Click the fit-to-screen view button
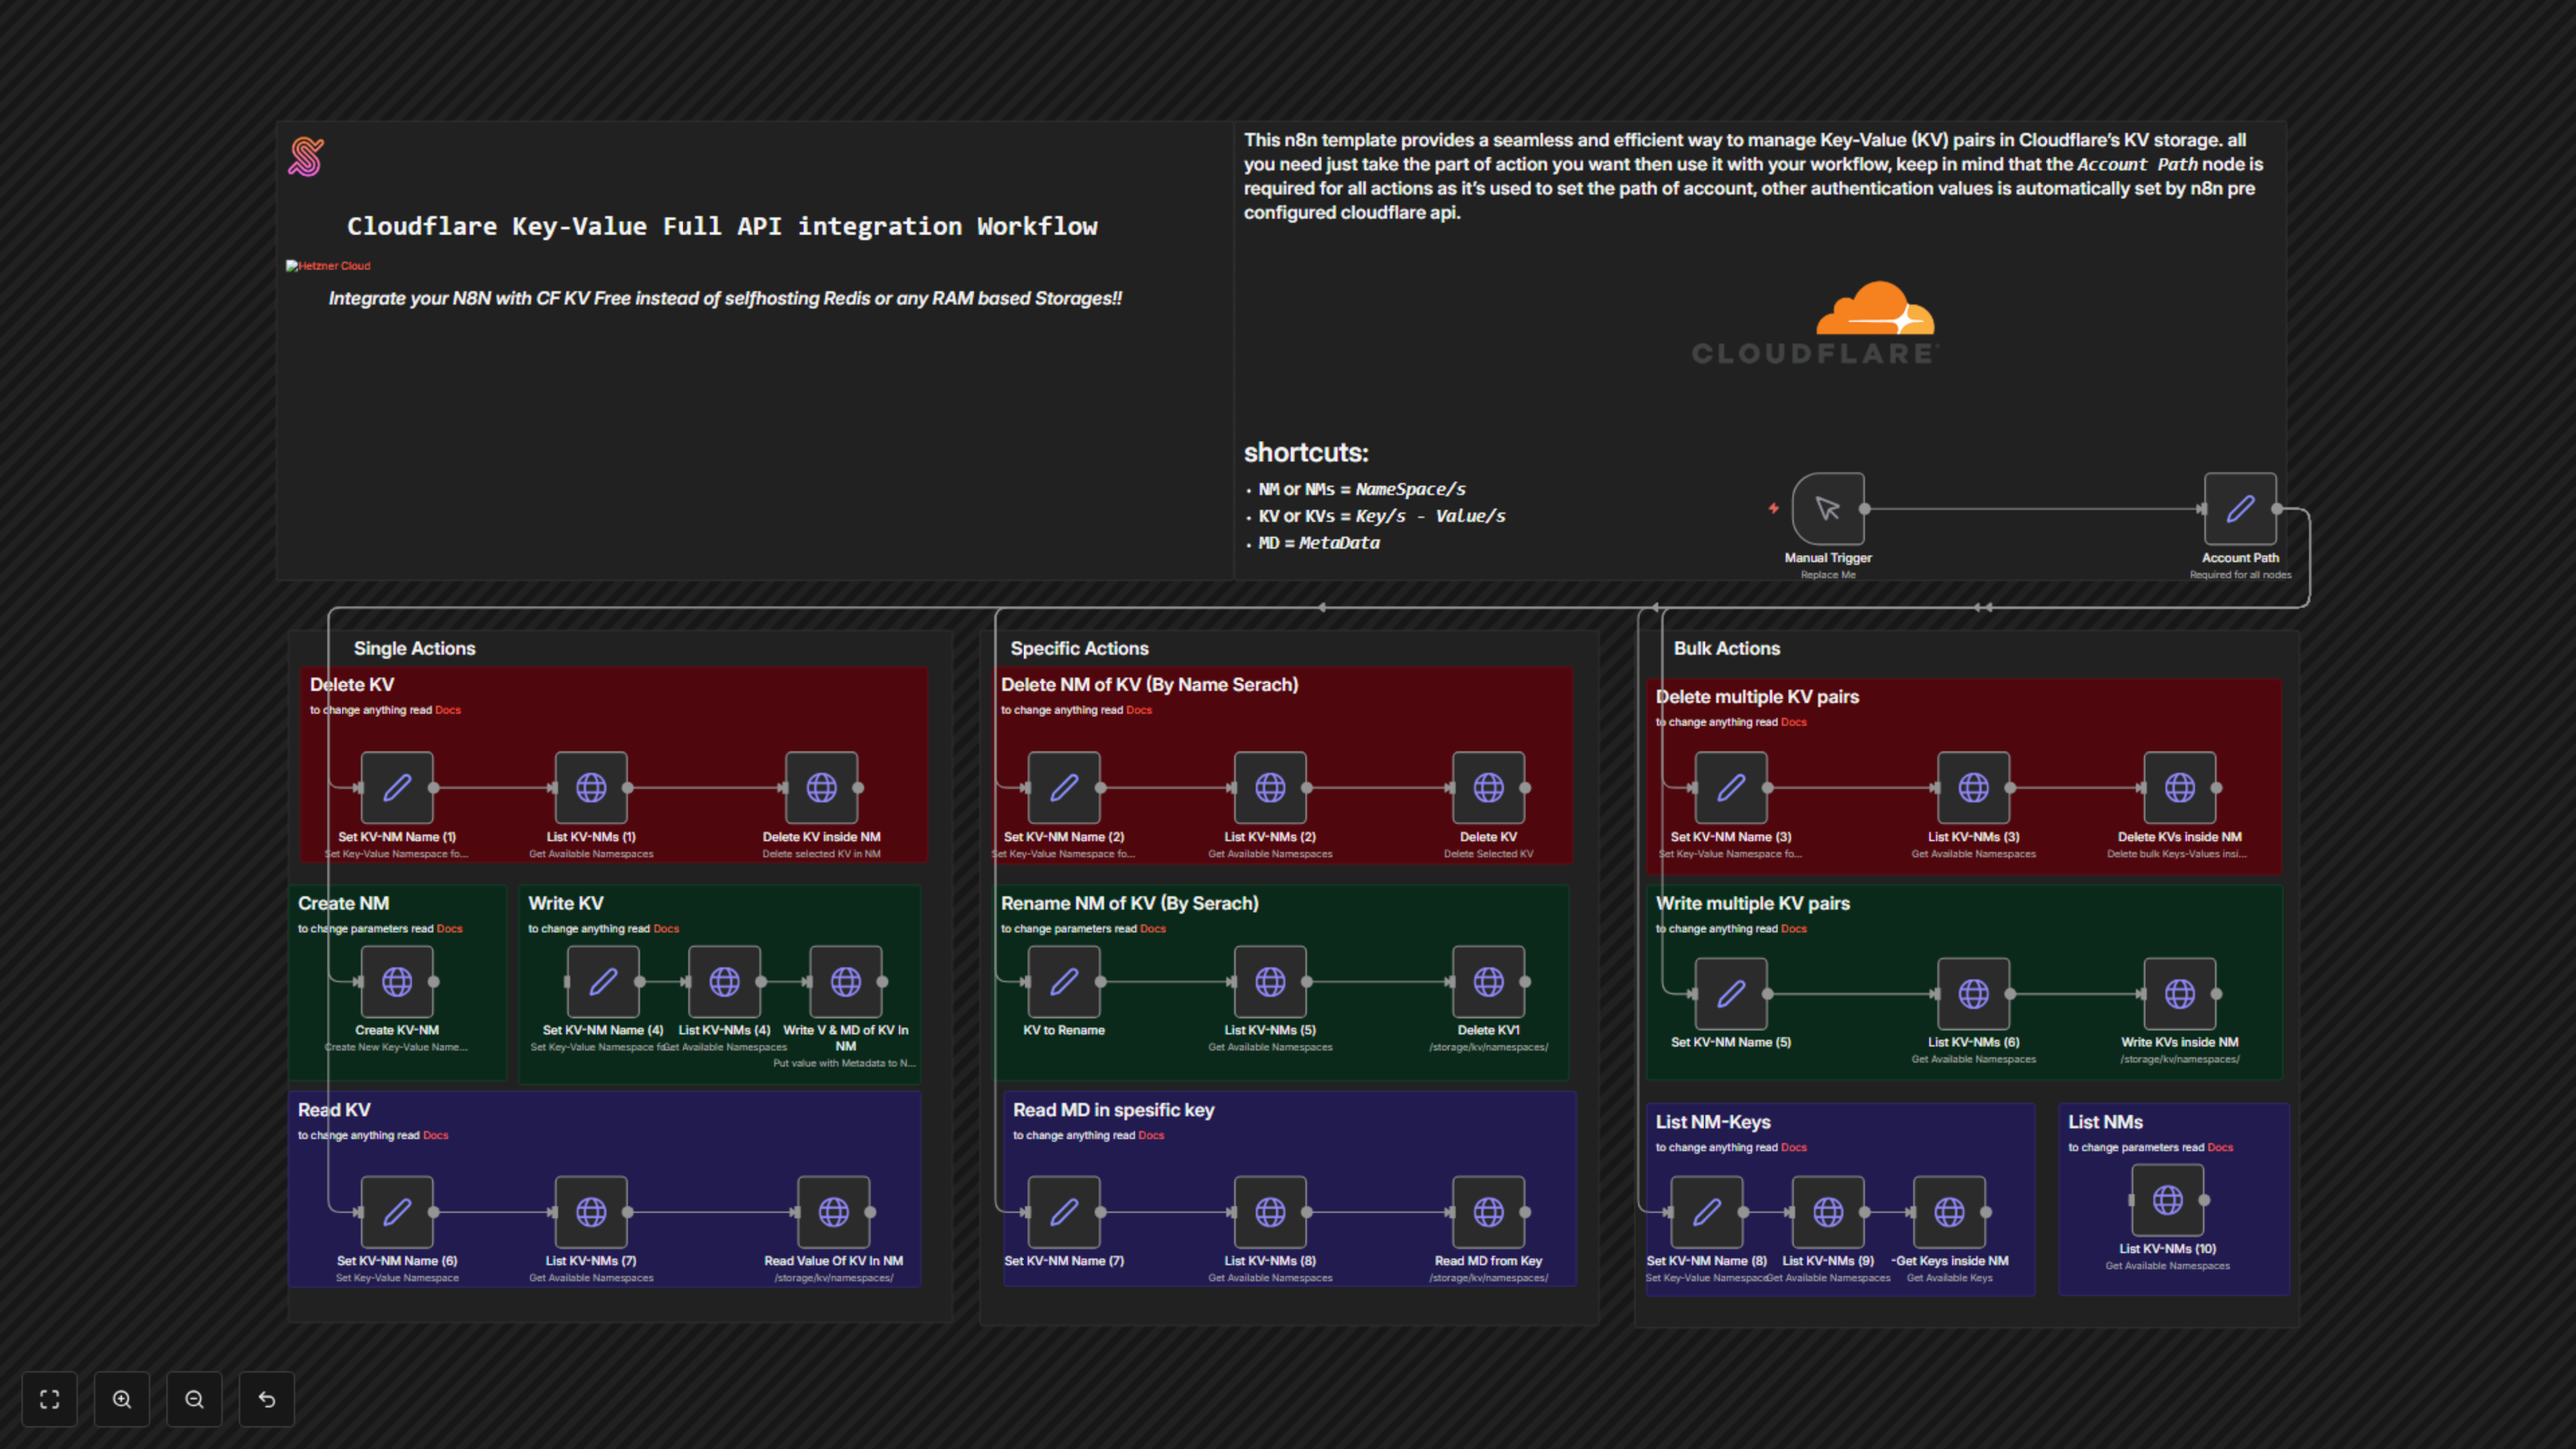 [x=49, y=1399]
